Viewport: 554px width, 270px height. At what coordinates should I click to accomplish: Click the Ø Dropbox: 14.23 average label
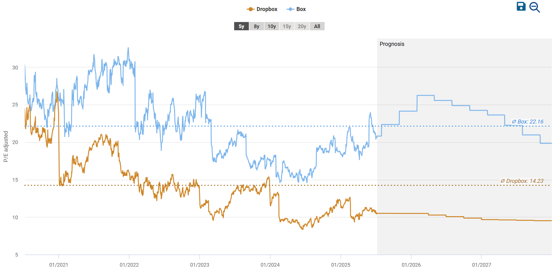pos(522,181)
